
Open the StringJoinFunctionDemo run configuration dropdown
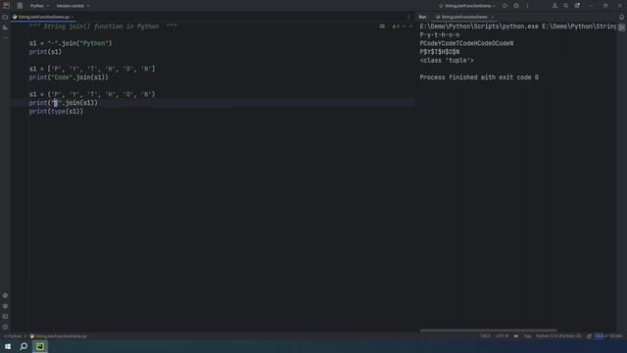tap(466, 6)
